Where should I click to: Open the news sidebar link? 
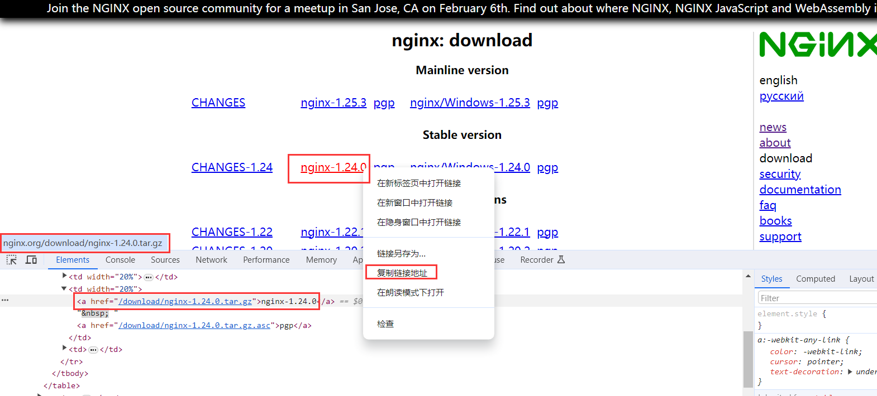click(773, 127)
